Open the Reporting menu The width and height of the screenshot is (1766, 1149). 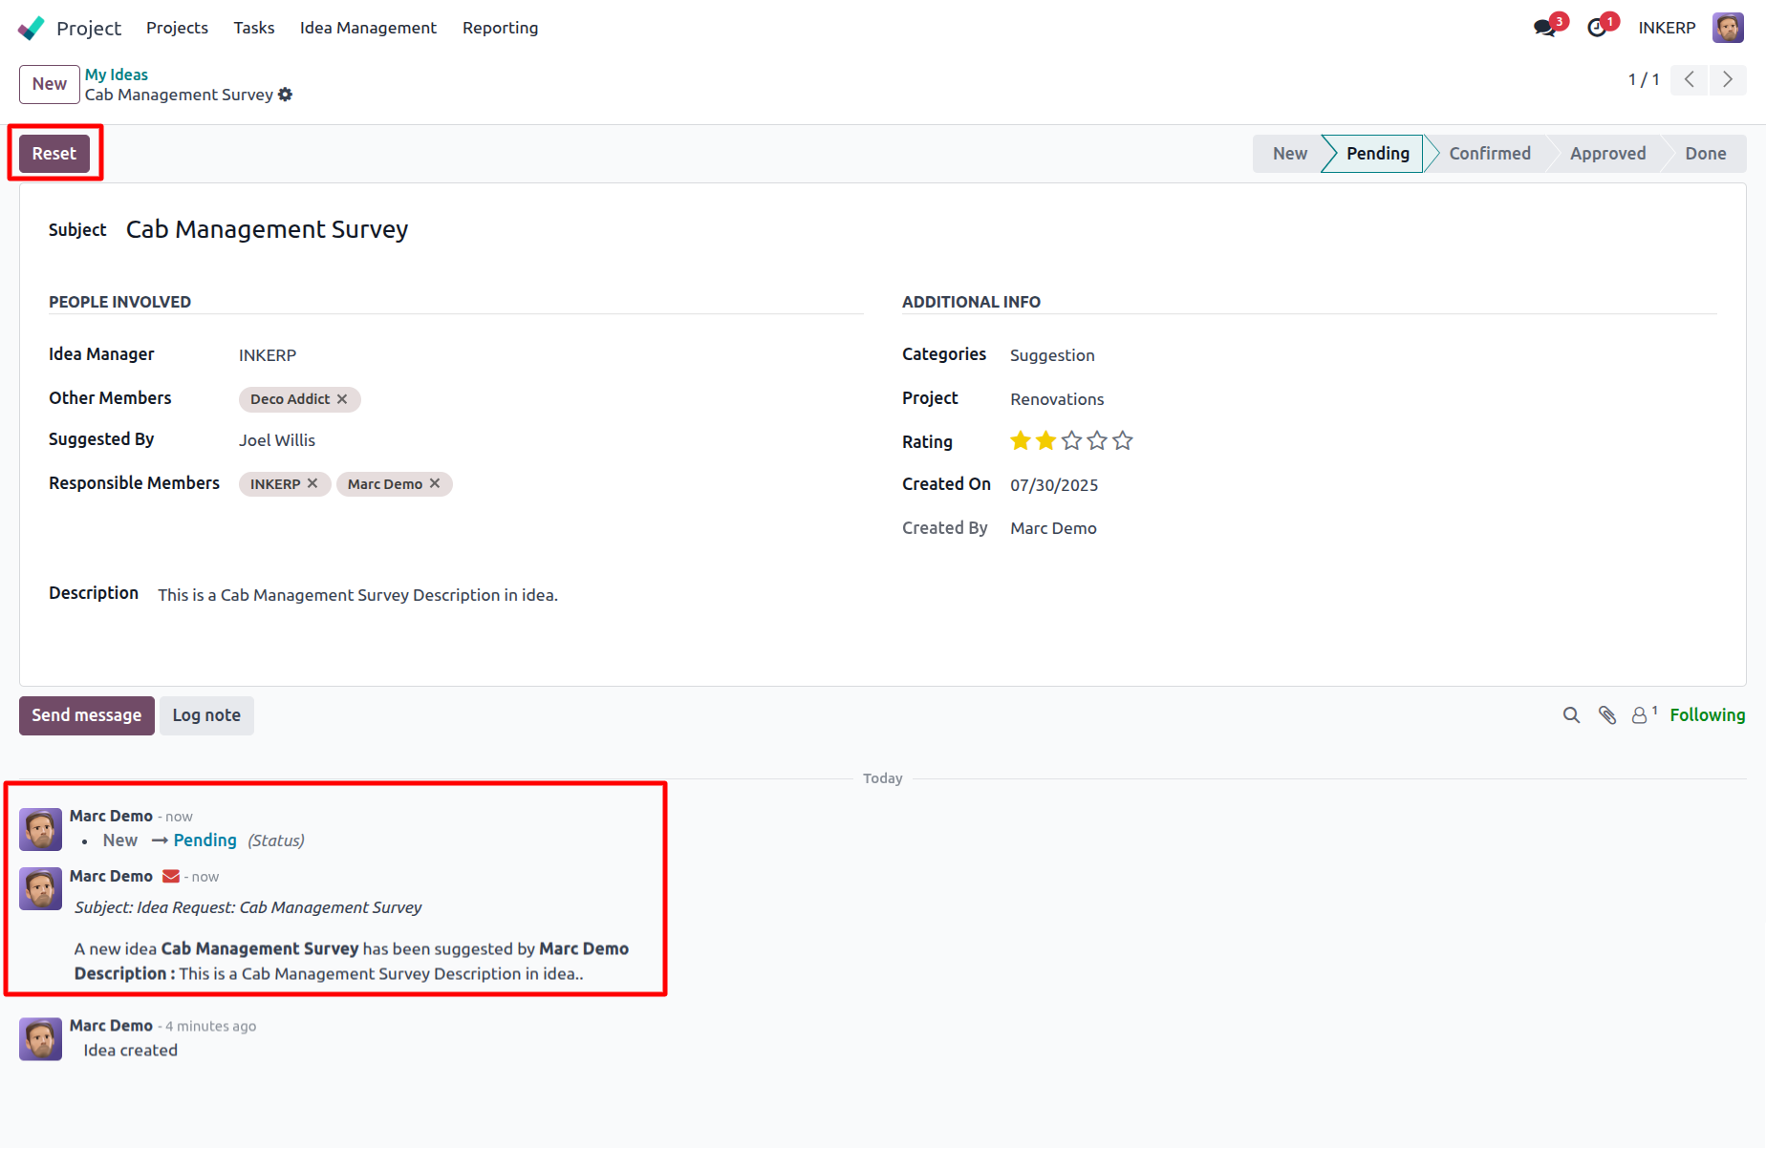(x=500, y=28)
